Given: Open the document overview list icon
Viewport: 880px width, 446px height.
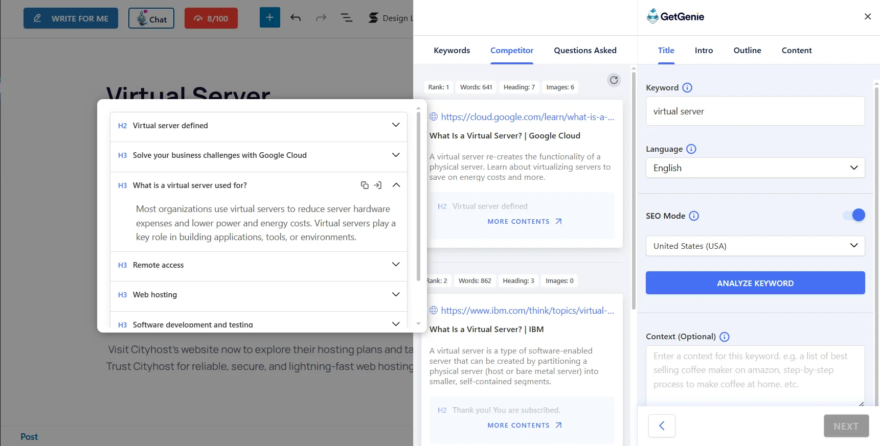Looking at the screenshot, I should click(x=347, y=18).
